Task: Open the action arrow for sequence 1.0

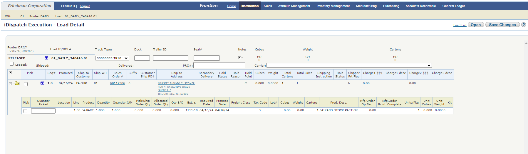Action: pyautogui.click(x=42, y=83)
